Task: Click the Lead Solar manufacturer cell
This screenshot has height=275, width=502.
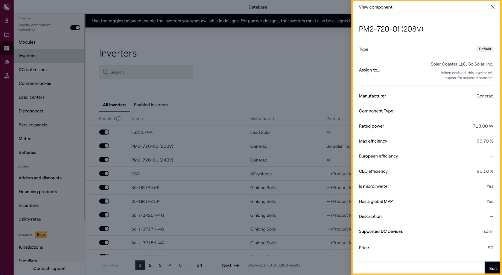Action: click(260, 132)
